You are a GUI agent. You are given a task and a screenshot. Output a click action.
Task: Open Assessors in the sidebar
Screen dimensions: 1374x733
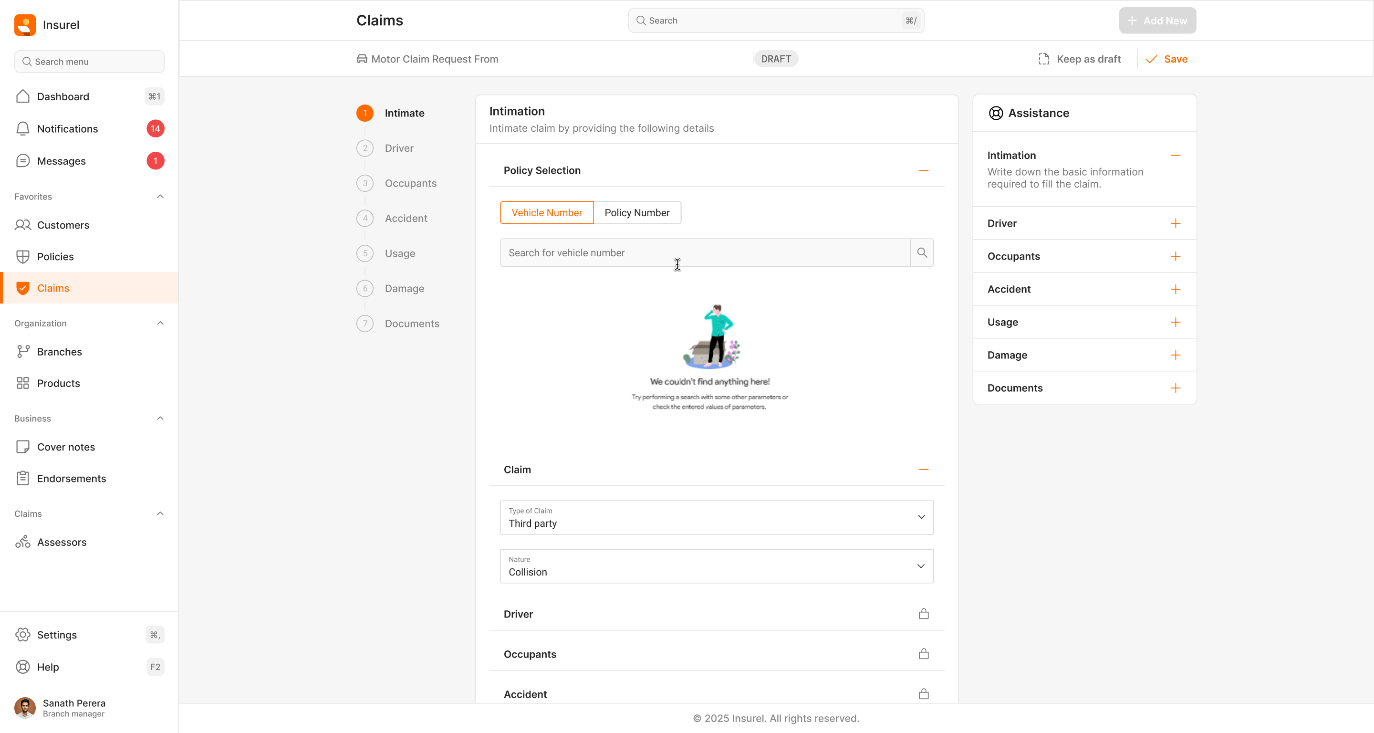(x=62, y=542)
